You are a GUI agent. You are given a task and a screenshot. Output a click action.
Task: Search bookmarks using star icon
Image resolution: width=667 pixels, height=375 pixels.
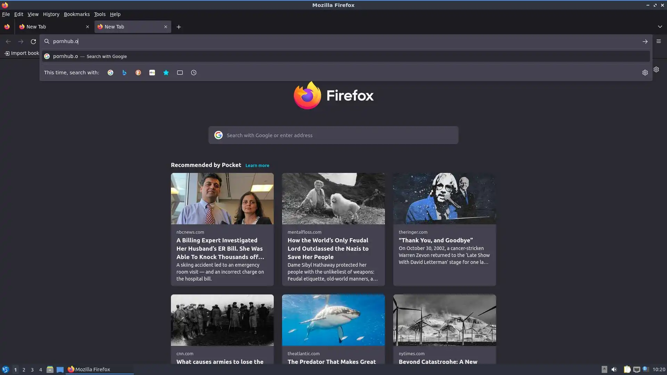[x=166, y=73]
